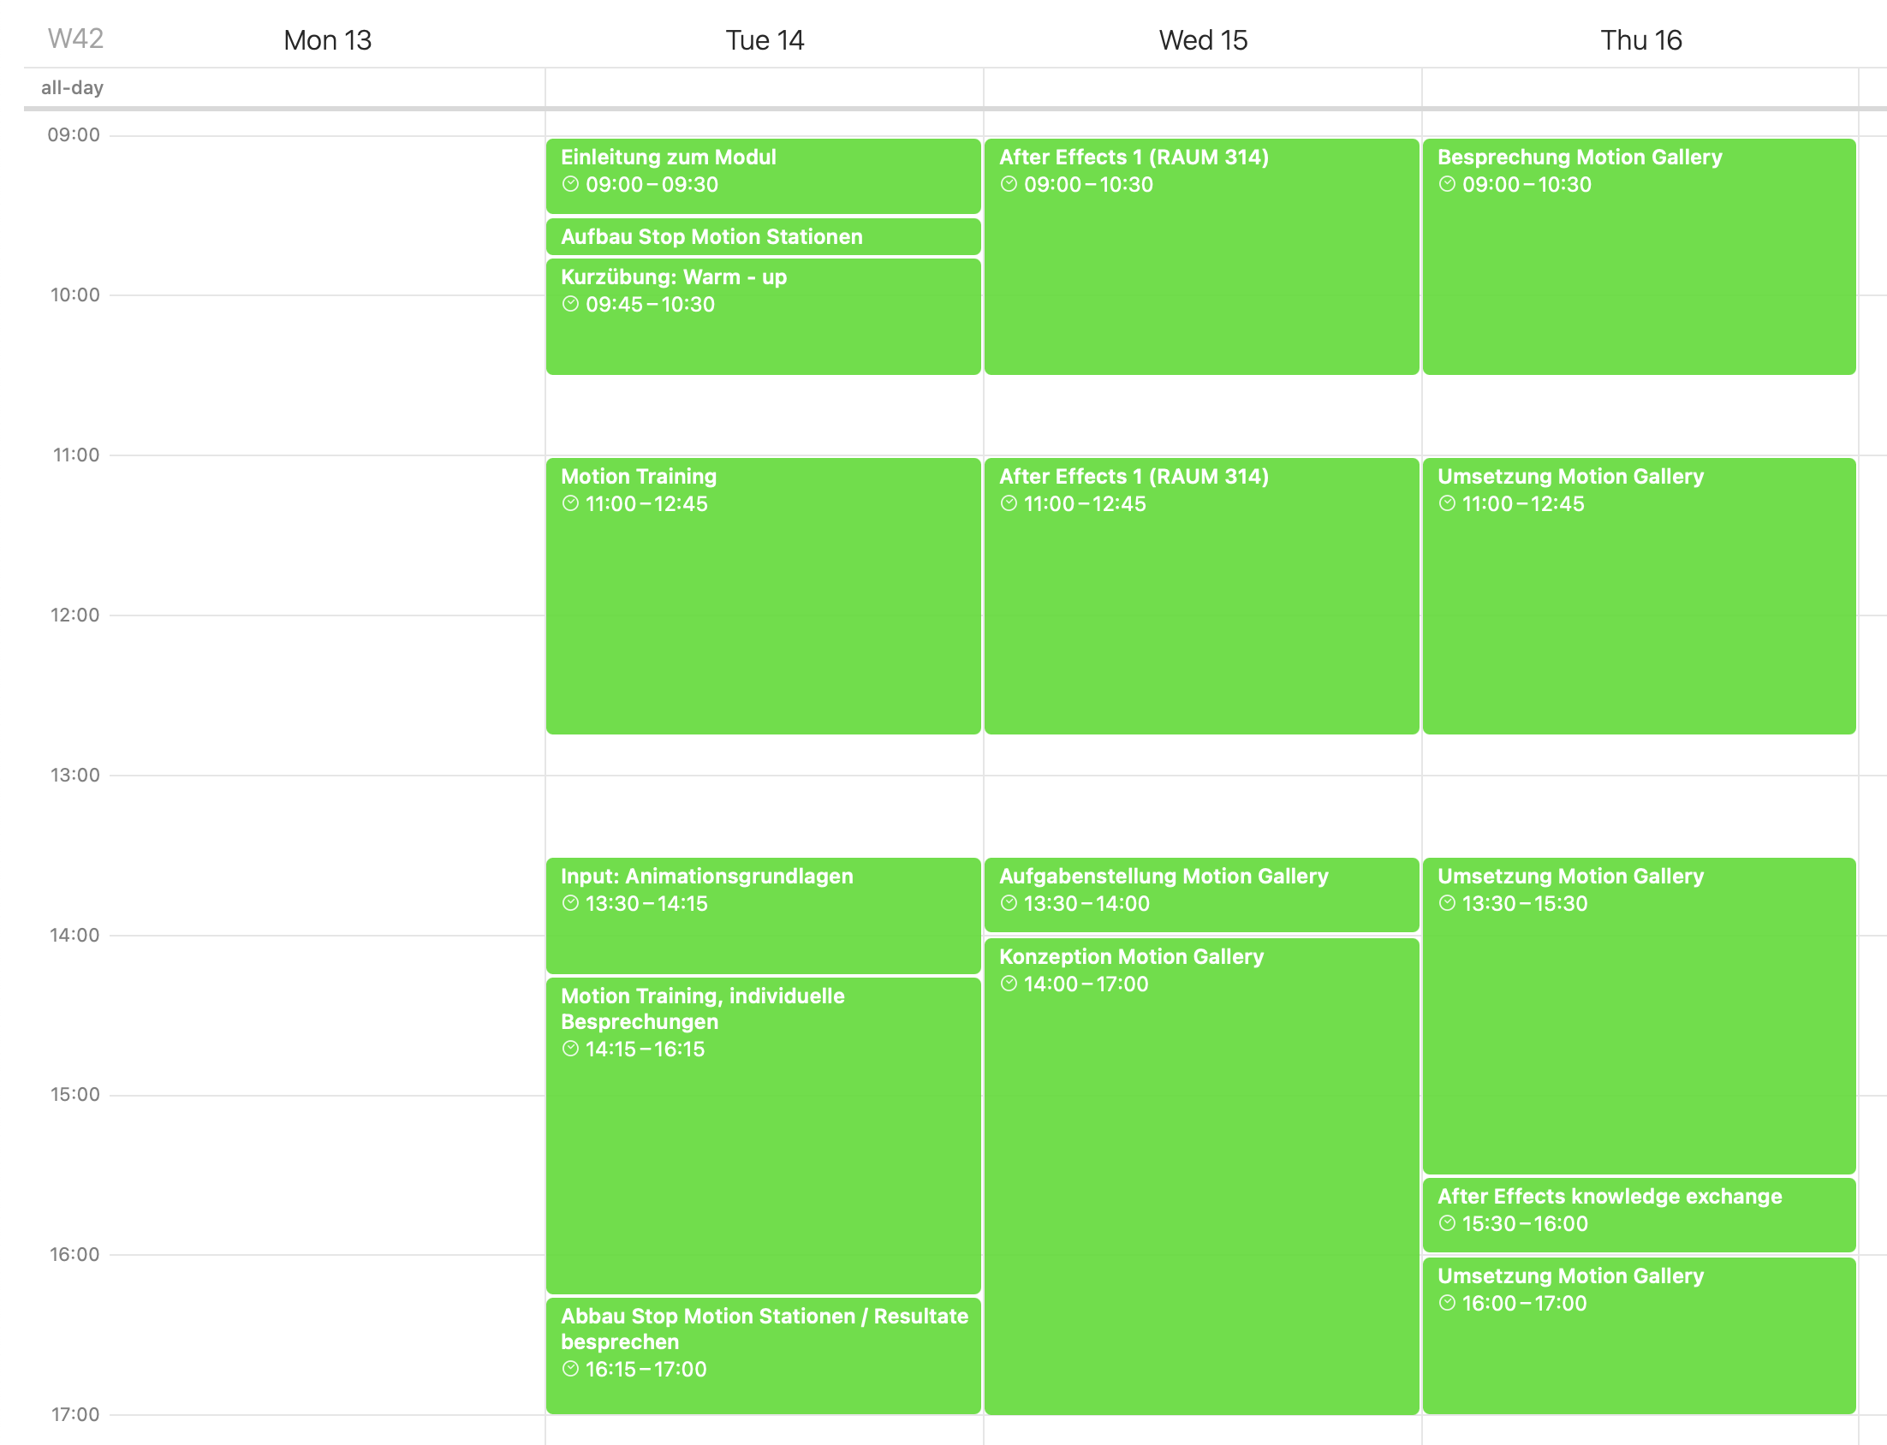Click clock icon in Motion Training 11:00 event

click(570, 503)
